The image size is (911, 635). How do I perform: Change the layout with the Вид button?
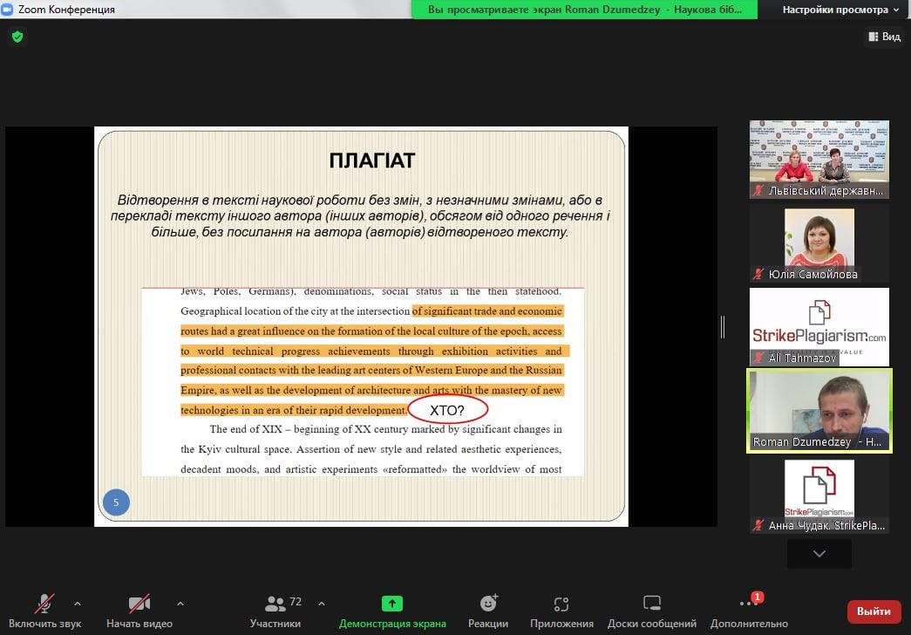884,37
